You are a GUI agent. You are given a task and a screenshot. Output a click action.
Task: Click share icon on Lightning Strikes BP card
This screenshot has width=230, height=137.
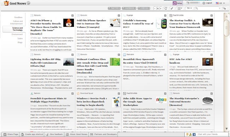(x=73, y=55)
